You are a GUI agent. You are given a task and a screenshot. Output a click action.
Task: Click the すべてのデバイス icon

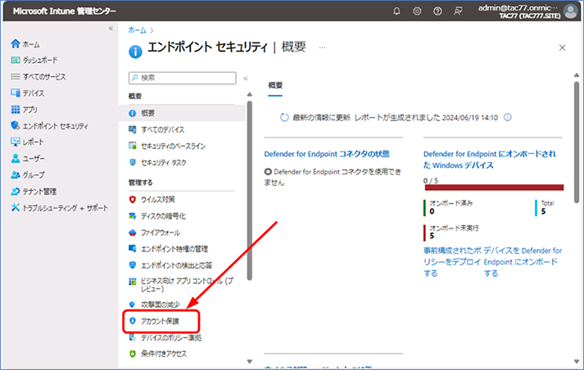coord(132,129)
